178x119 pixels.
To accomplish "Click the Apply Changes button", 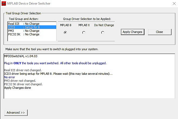I will [x=133, y=32].
